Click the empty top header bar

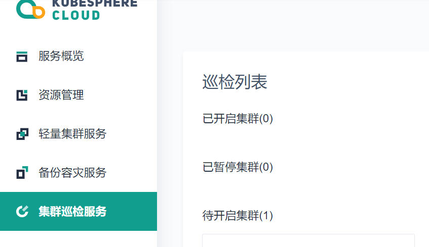point(293,25)
